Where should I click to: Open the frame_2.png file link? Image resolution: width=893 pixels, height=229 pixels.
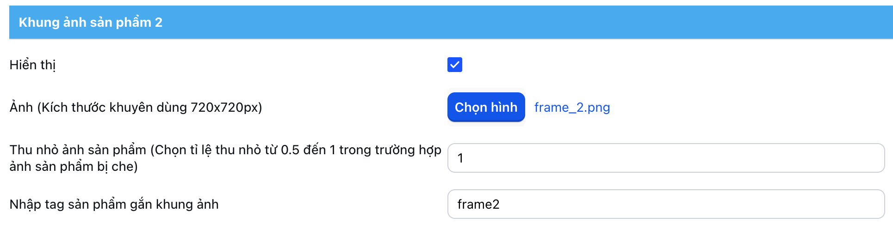click(572, 107)
